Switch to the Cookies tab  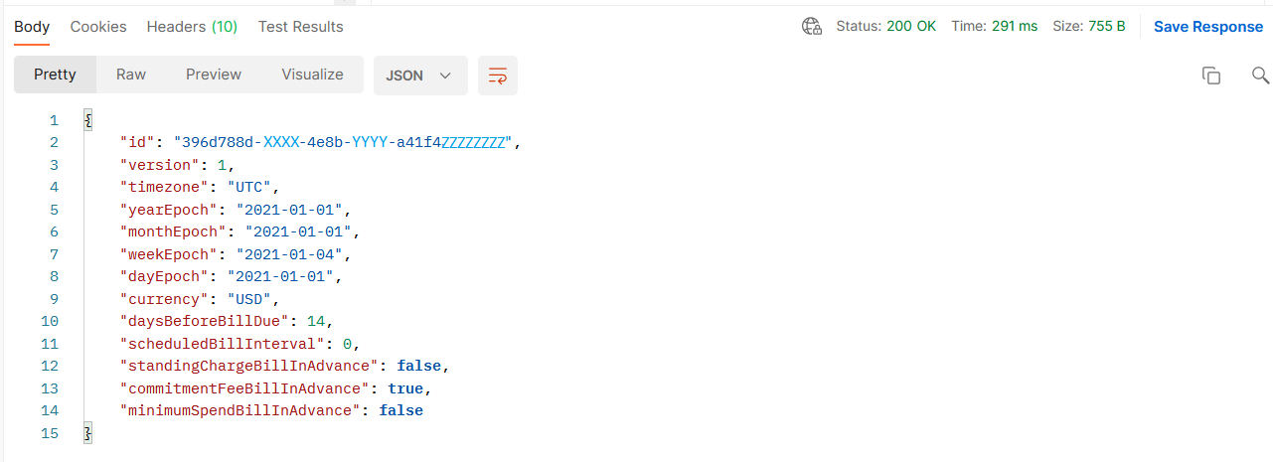click(98, 27)
